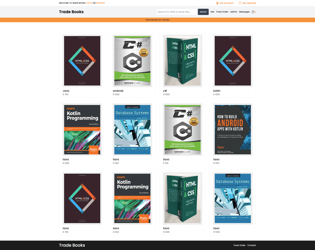Open the Learn Kotlin Programming cover

(x=82, y=129)
